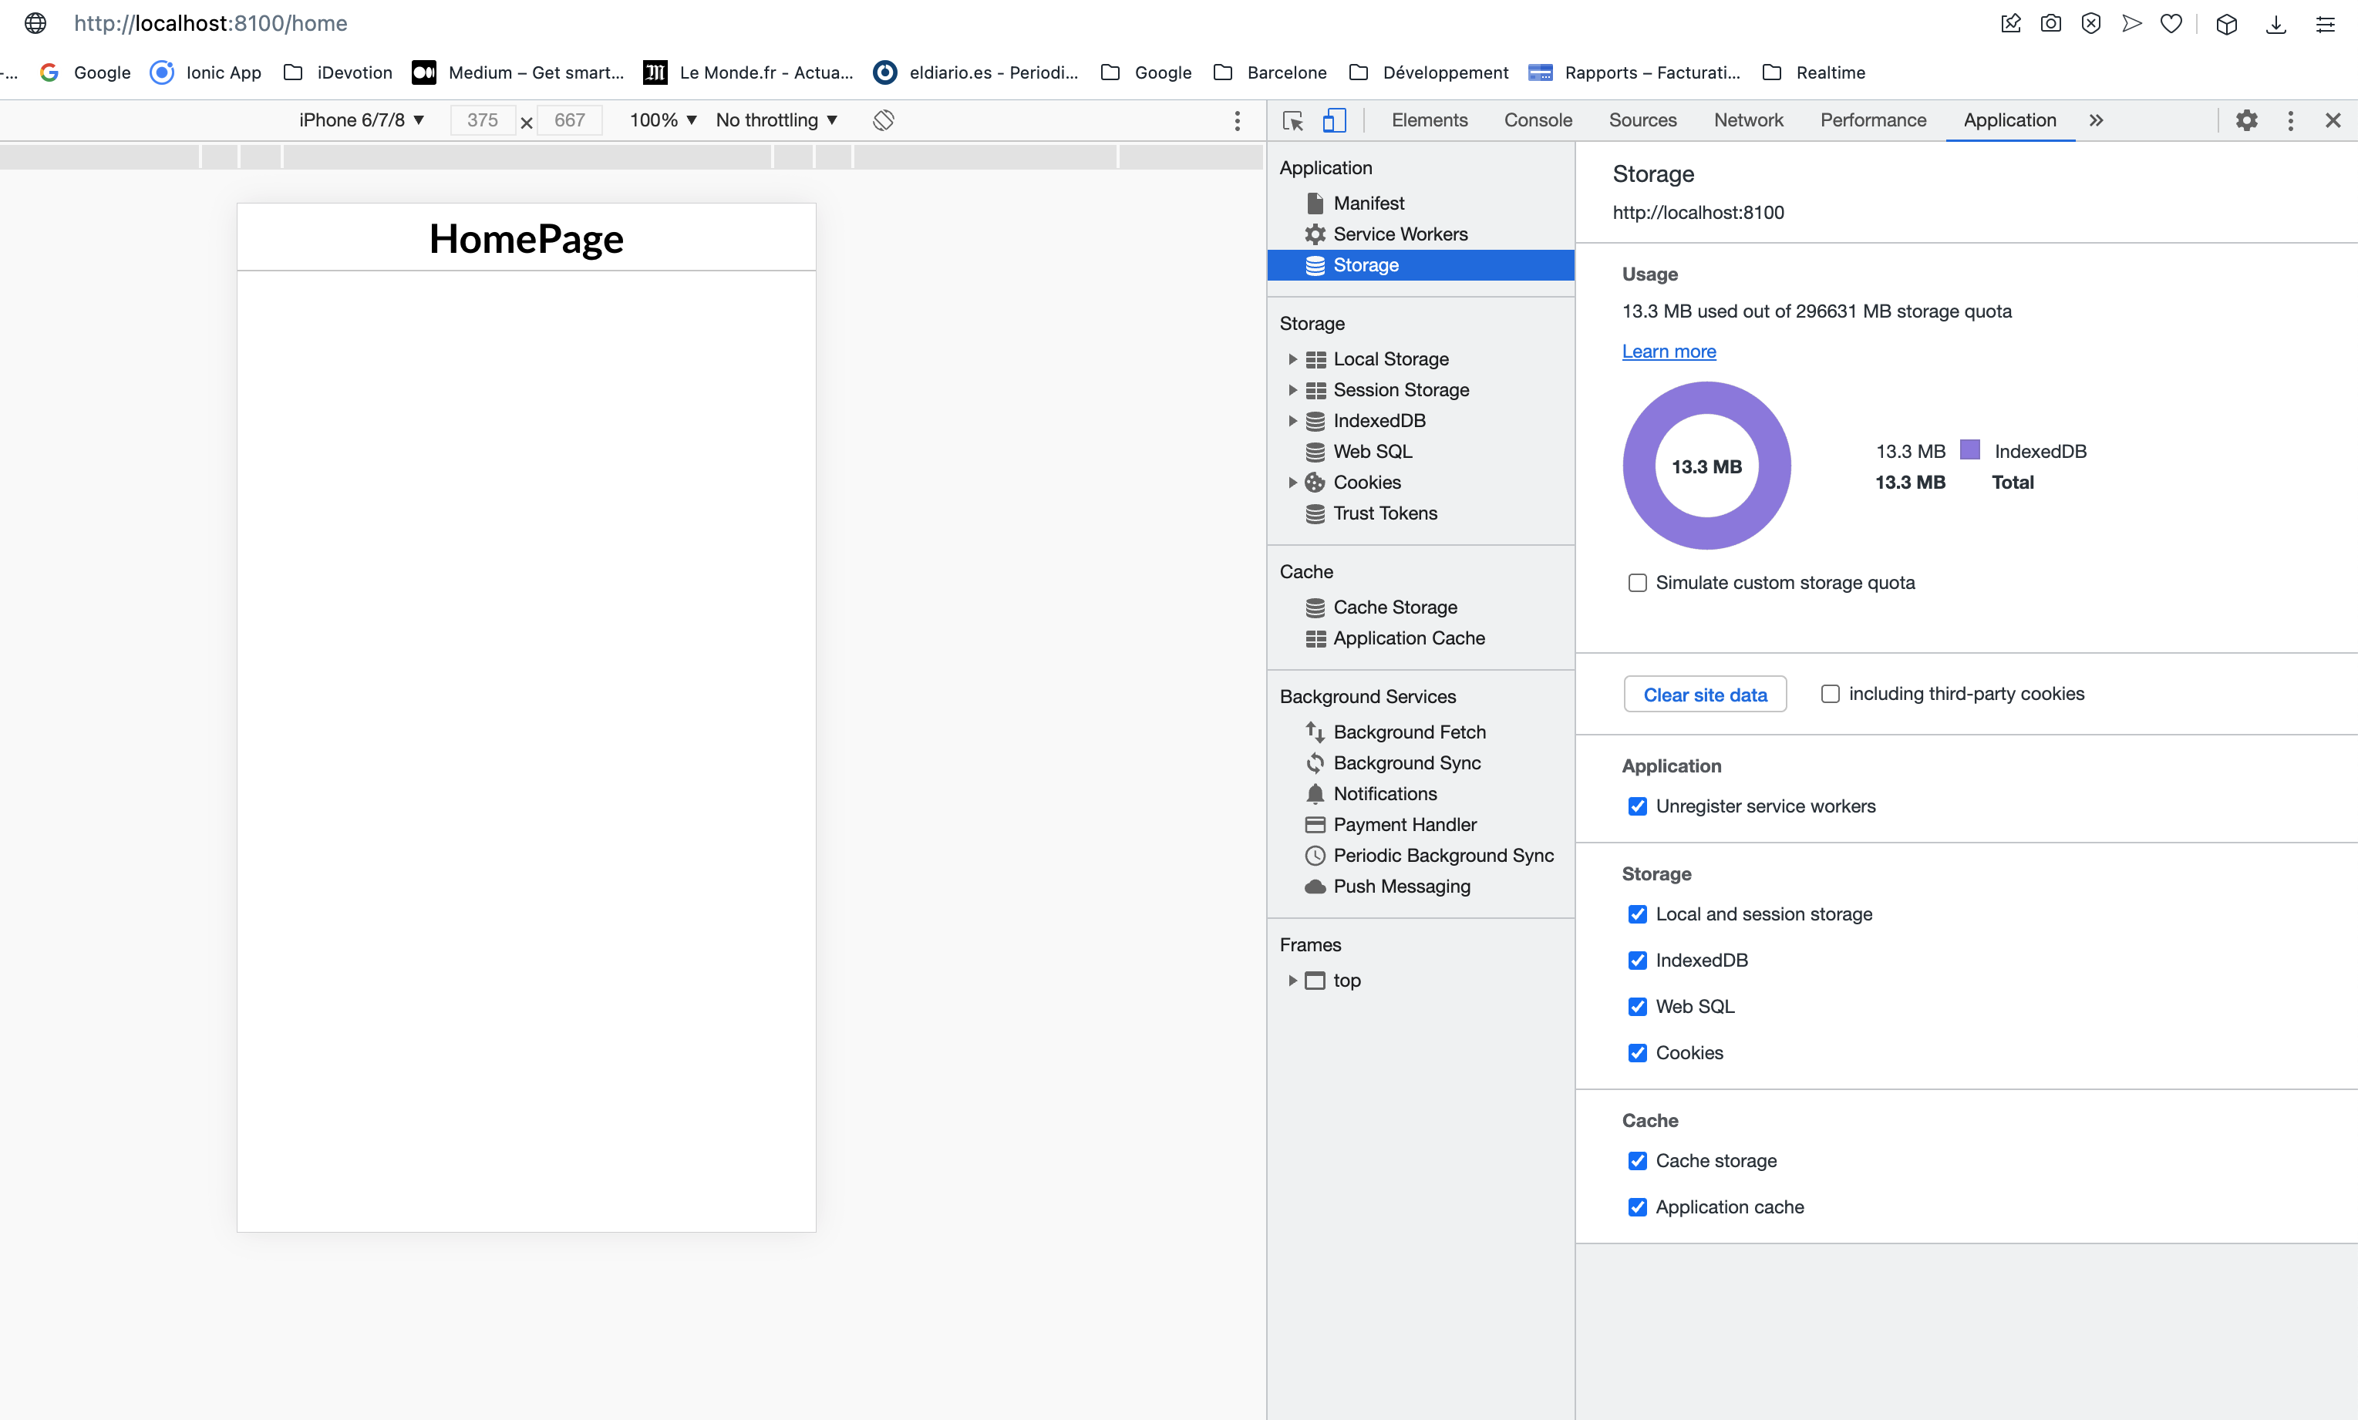Disable IndexedDB storage clearing checkbox

pyautogui.click(x=1635, y=960)
